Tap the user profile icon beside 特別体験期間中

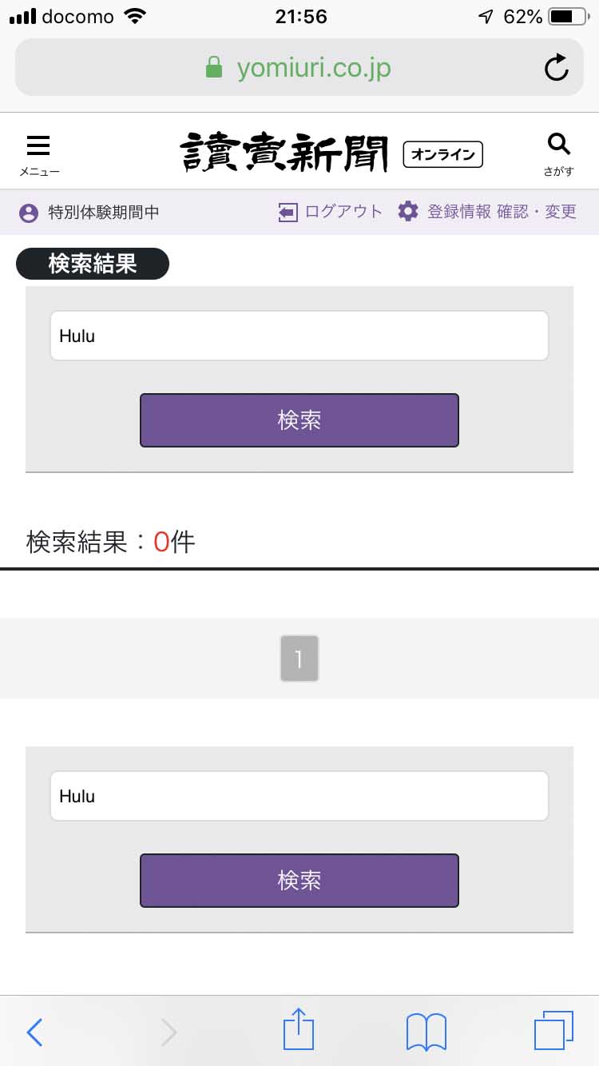(30, 213)
